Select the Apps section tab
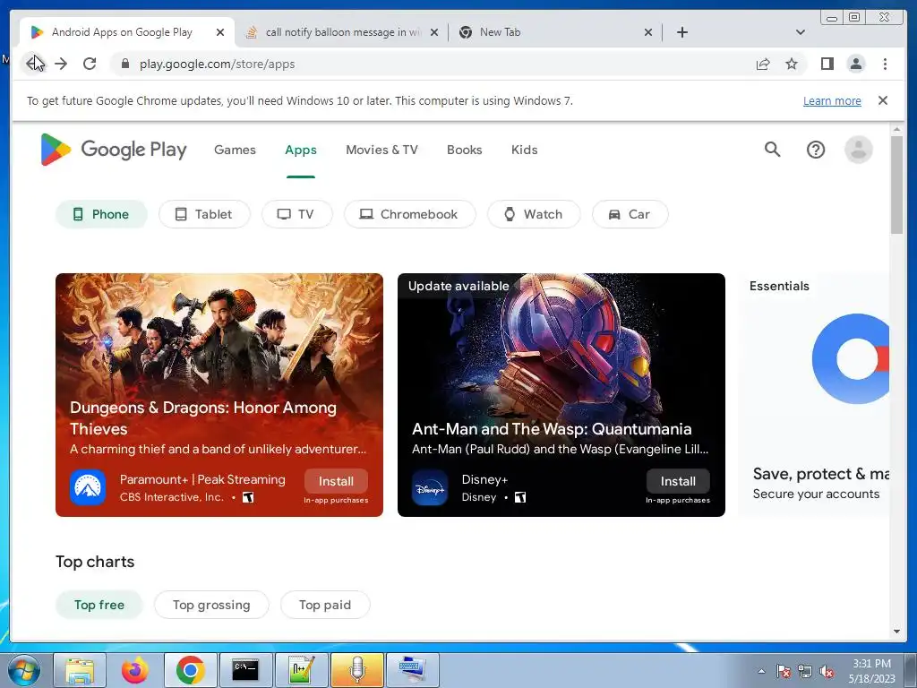The width and height of the screenshot is (917, 688). 301,150
